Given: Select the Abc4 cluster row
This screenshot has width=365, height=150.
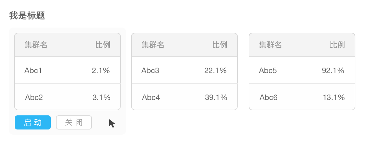Looking at the screenshot, I should 151,97.
